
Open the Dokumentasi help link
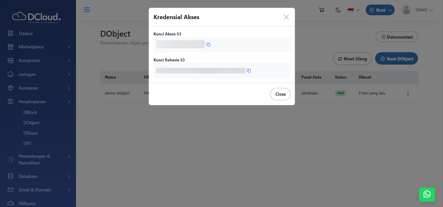pyautogui.click(x=397, y=37)
